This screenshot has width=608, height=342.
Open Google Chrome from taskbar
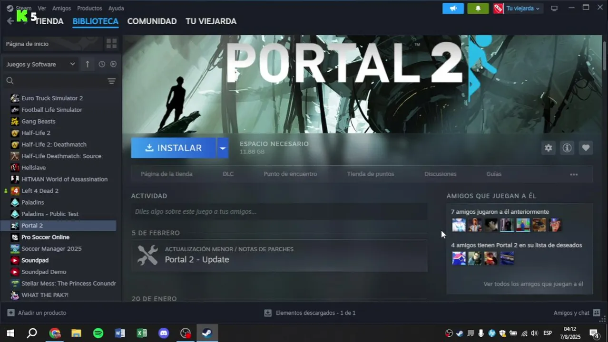coord(55,333)
